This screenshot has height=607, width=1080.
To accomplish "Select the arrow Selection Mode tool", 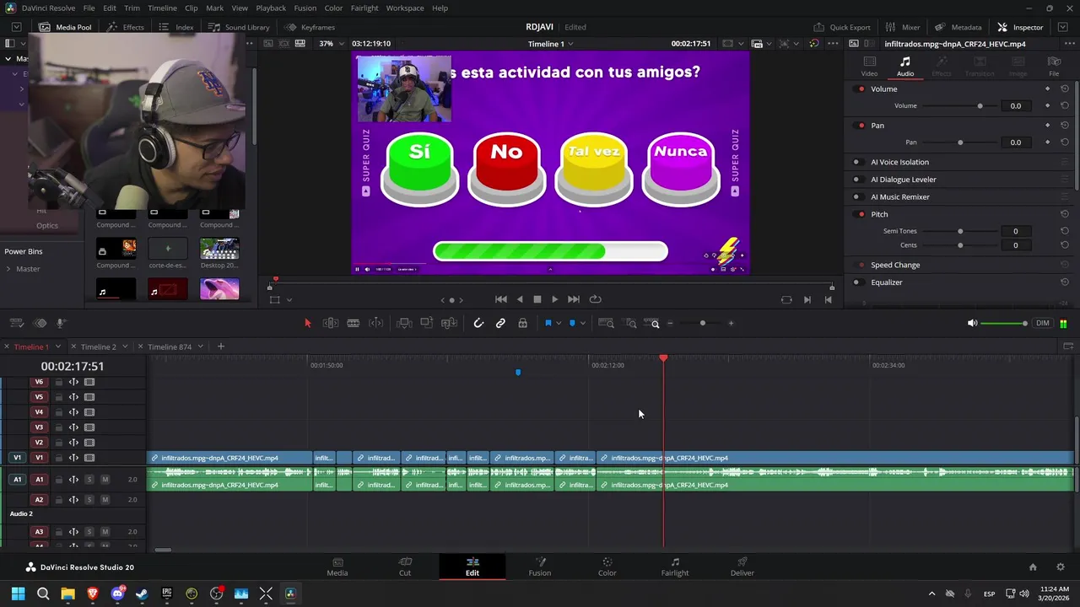I will pos(307,323).
